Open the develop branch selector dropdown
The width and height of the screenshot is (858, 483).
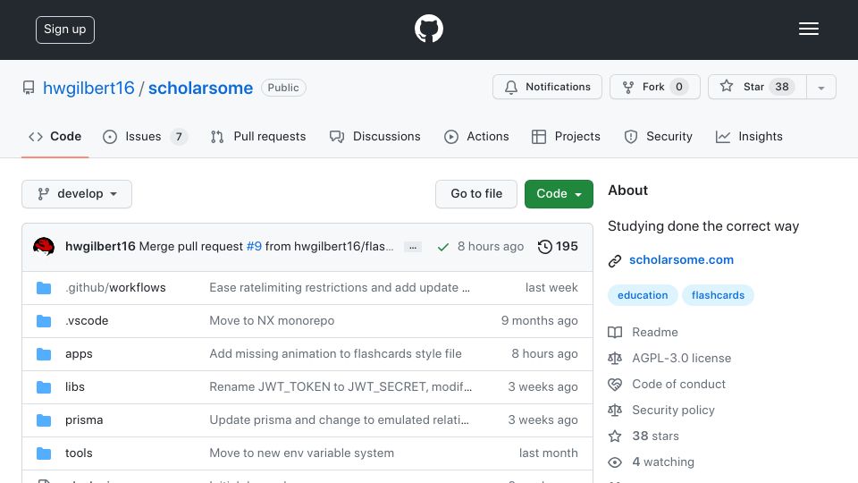pos(77,194)
